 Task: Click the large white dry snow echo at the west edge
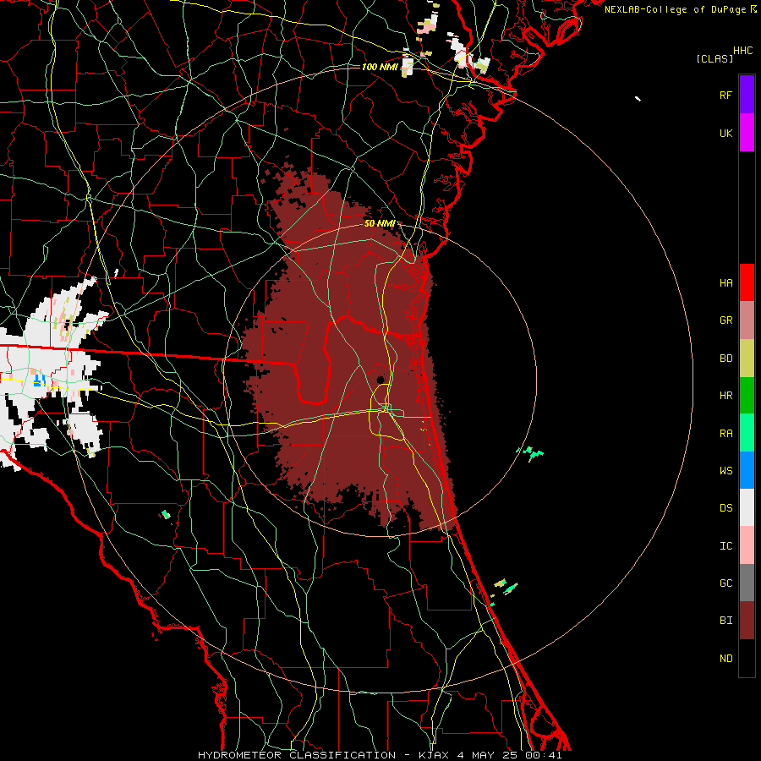[x=48, y=369]
